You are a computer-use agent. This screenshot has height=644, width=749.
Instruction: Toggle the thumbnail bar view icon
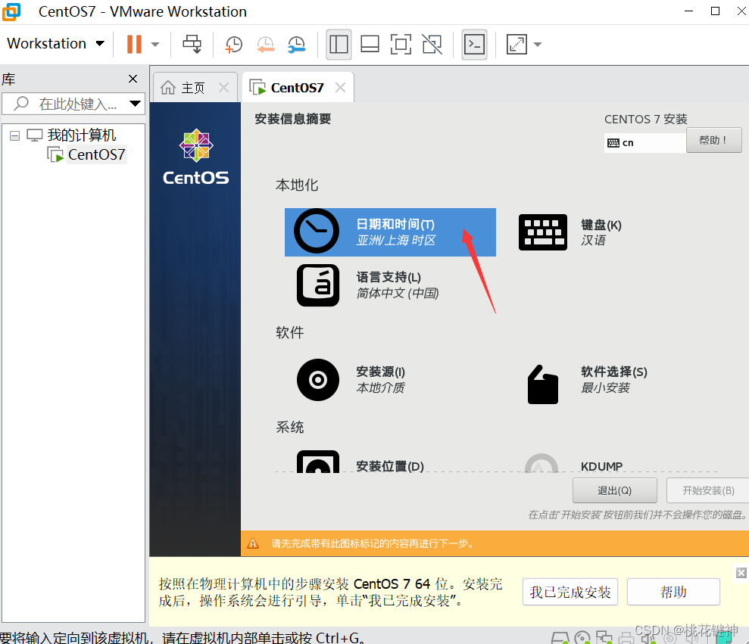[370, 45]
